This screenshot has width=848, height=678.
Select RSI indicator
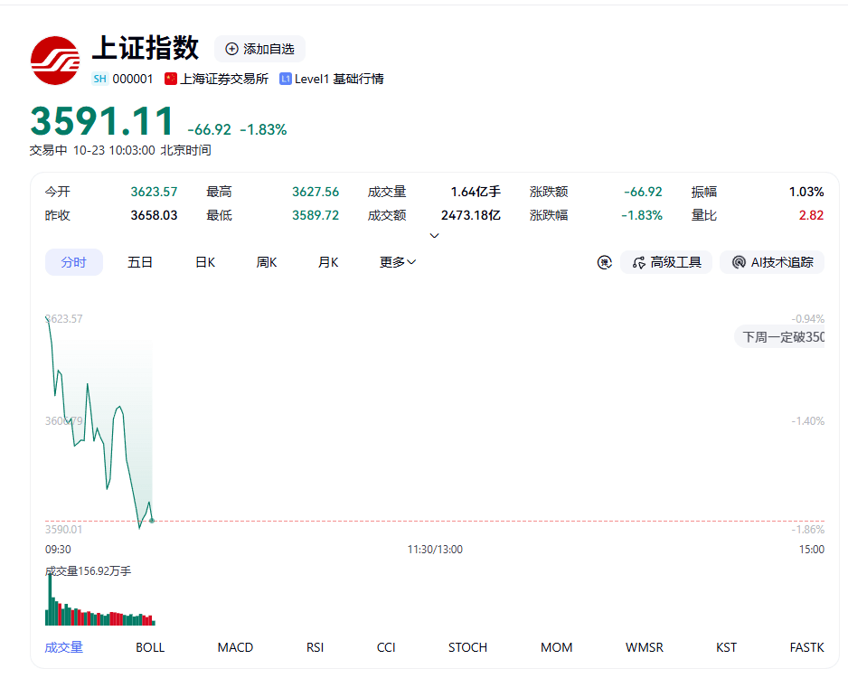click(x=315, y=647)
